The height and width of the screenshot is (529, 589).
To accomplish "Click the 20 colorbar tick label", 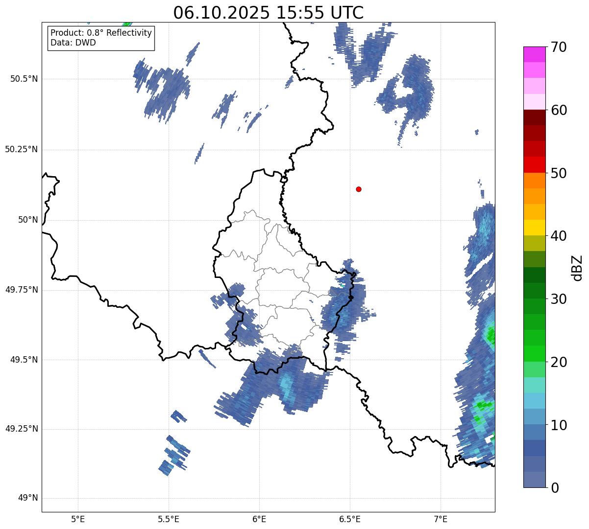I will coord(559,362).
